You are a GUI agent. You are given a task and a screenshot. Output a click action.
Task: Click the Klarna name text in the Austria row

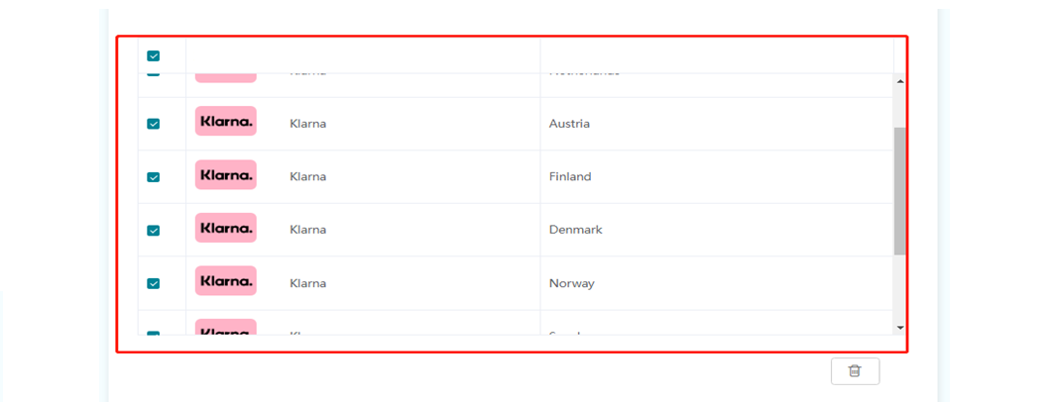[x=307, y=124]
